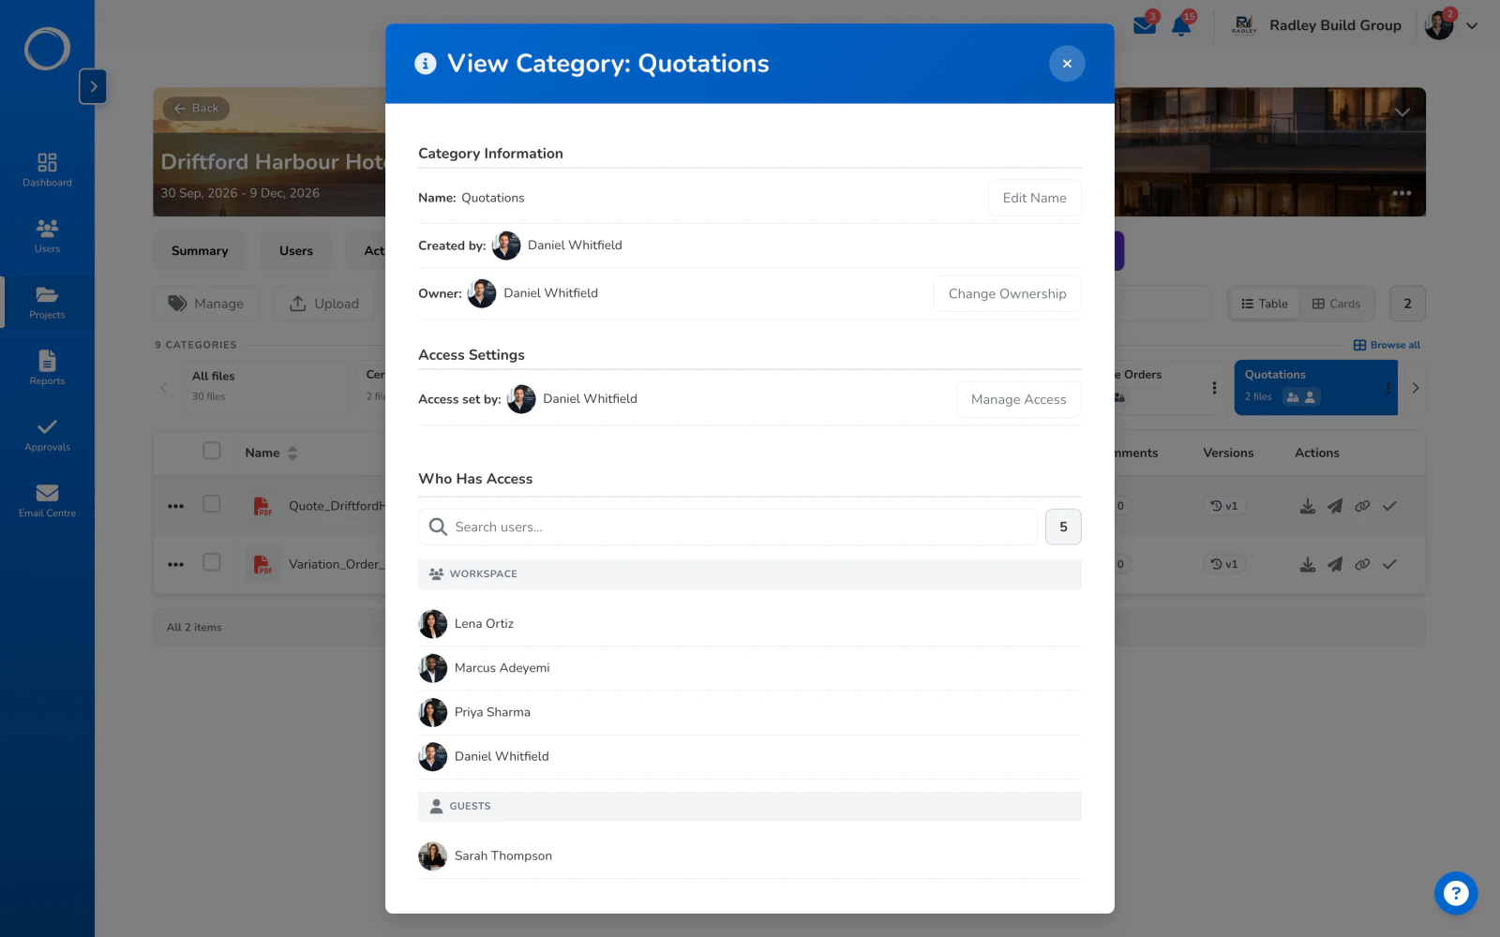Collapse the project banner chevron
The height and width of the screenshot is (937, 1500).
coord(1402,112)
